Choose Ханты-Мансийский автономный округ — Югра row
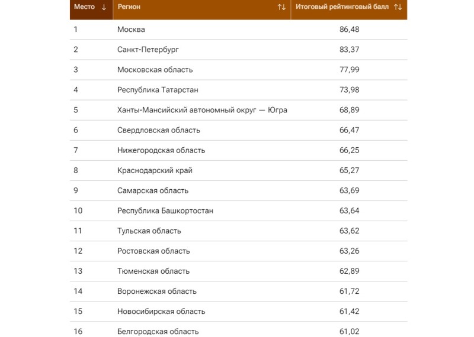 point(239,110)
